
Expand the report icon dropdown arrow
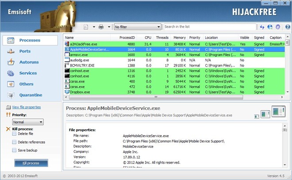click(94, 27)
